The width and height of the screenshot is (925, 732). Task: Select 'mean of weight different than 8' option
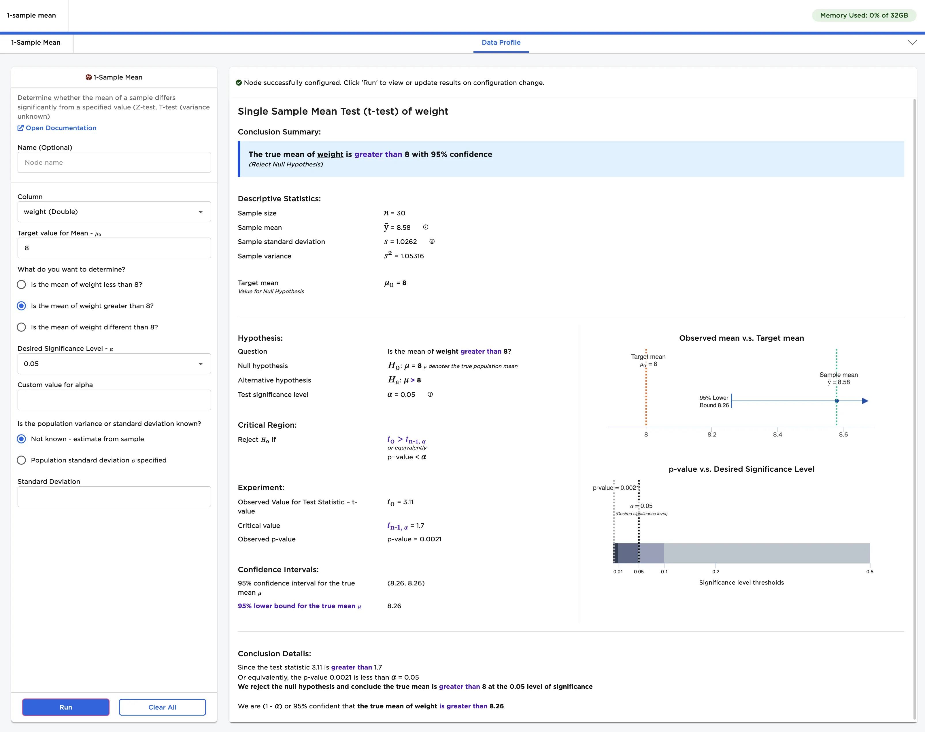point(21,327)
